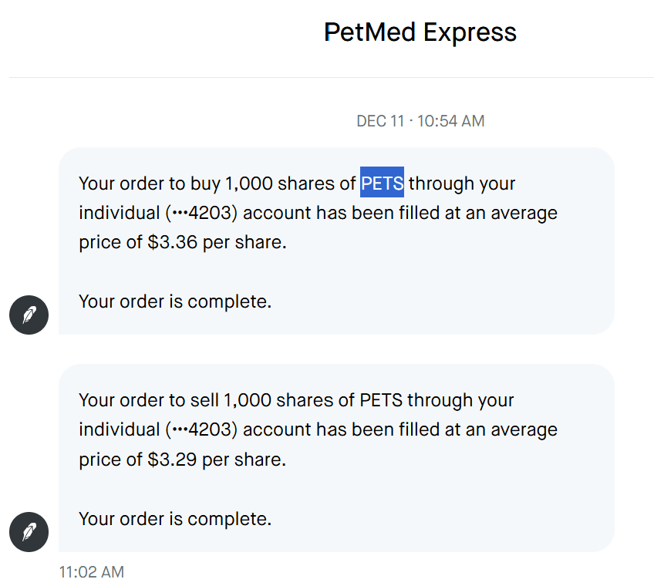This screenshot has height=586, width=654.
Task: Click "per share" text in the buy message
Action: [244, 242]
